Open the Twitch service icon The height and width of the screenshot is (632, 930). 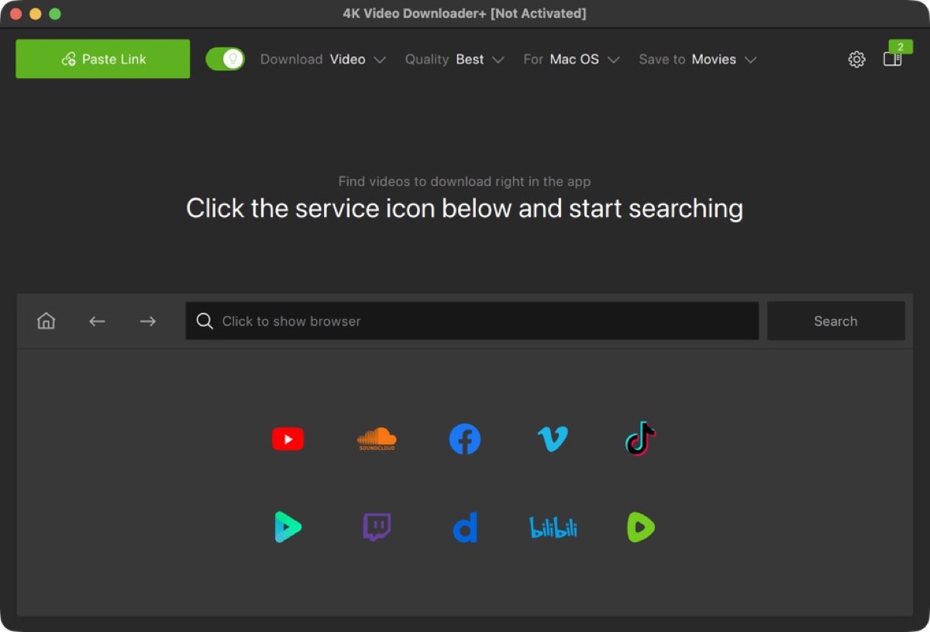click(x=377, y=527)
